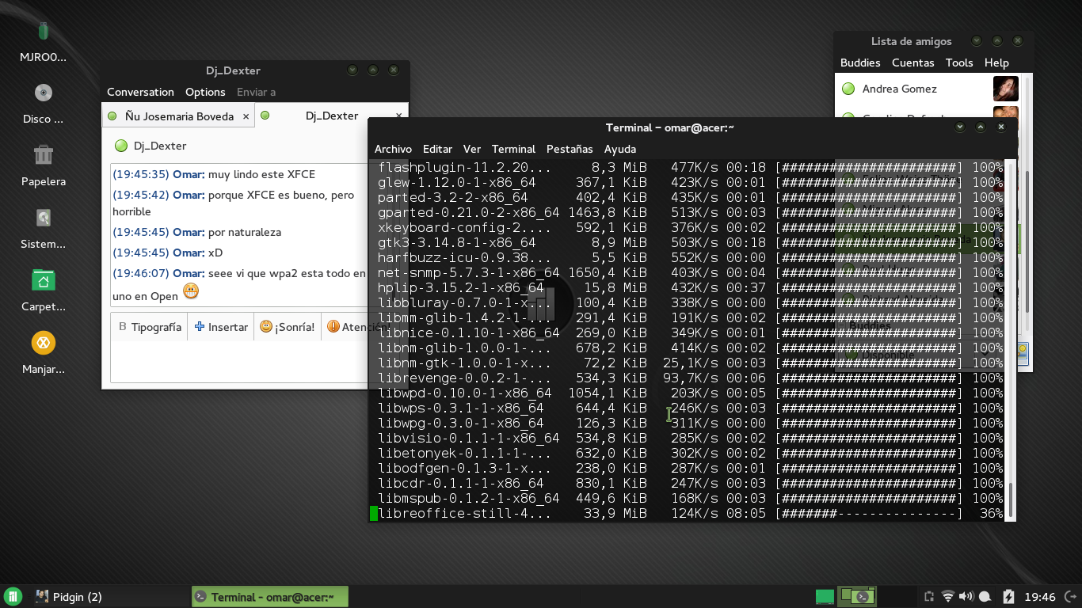Screen dimensions: 1082x608
Task: Open the ¡Sonría! smiley picker
Action: coord(288,327)
